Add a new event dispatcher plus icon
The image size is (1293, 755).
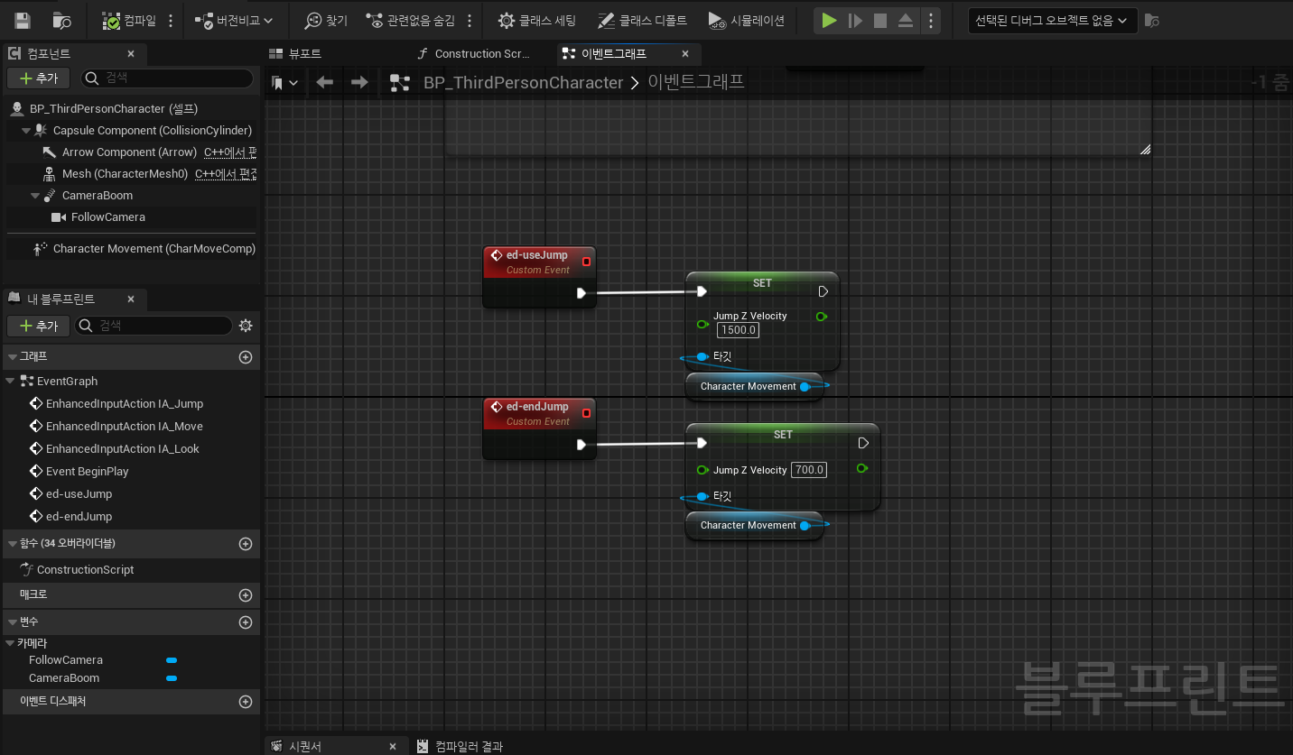tap(245, 702)
